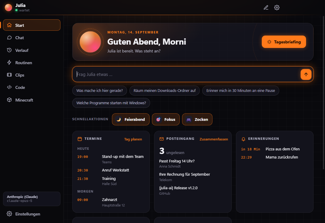
Task: Open 'Training' appointment at Halle Süd
Action: 111,181
